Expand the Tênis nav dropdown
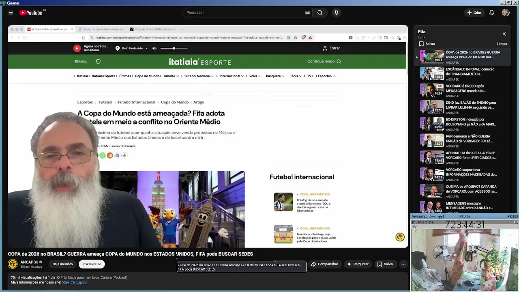The image size is (519, 292). tap(296, 76)
